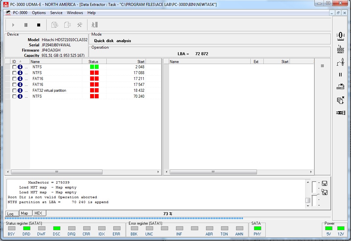Click the 73 % analysis progress bar
The width and height of the screenshot is (351, 241).
click(x=168, y=218)
